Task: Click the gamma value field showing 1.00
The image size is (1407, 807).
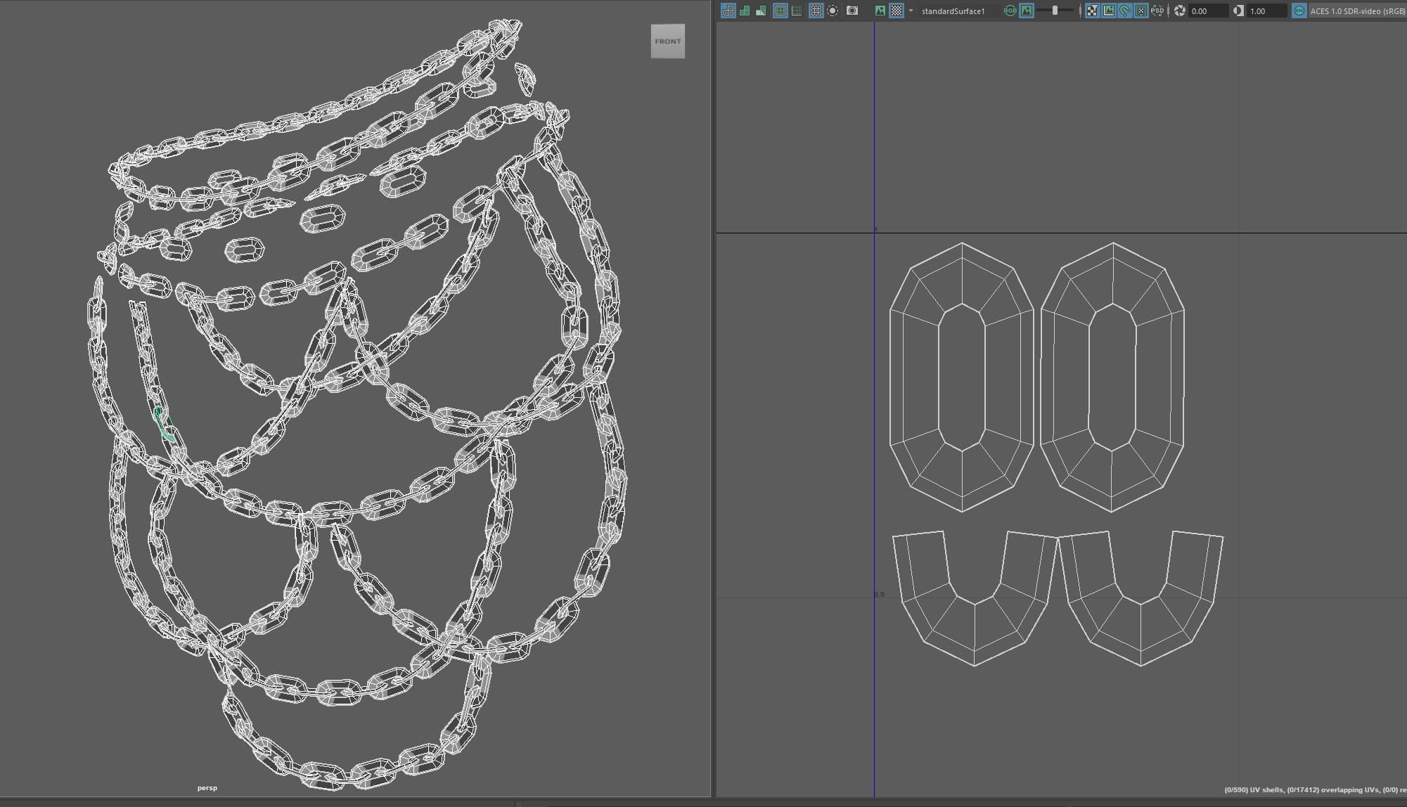Action: [x=1266, y=11]
